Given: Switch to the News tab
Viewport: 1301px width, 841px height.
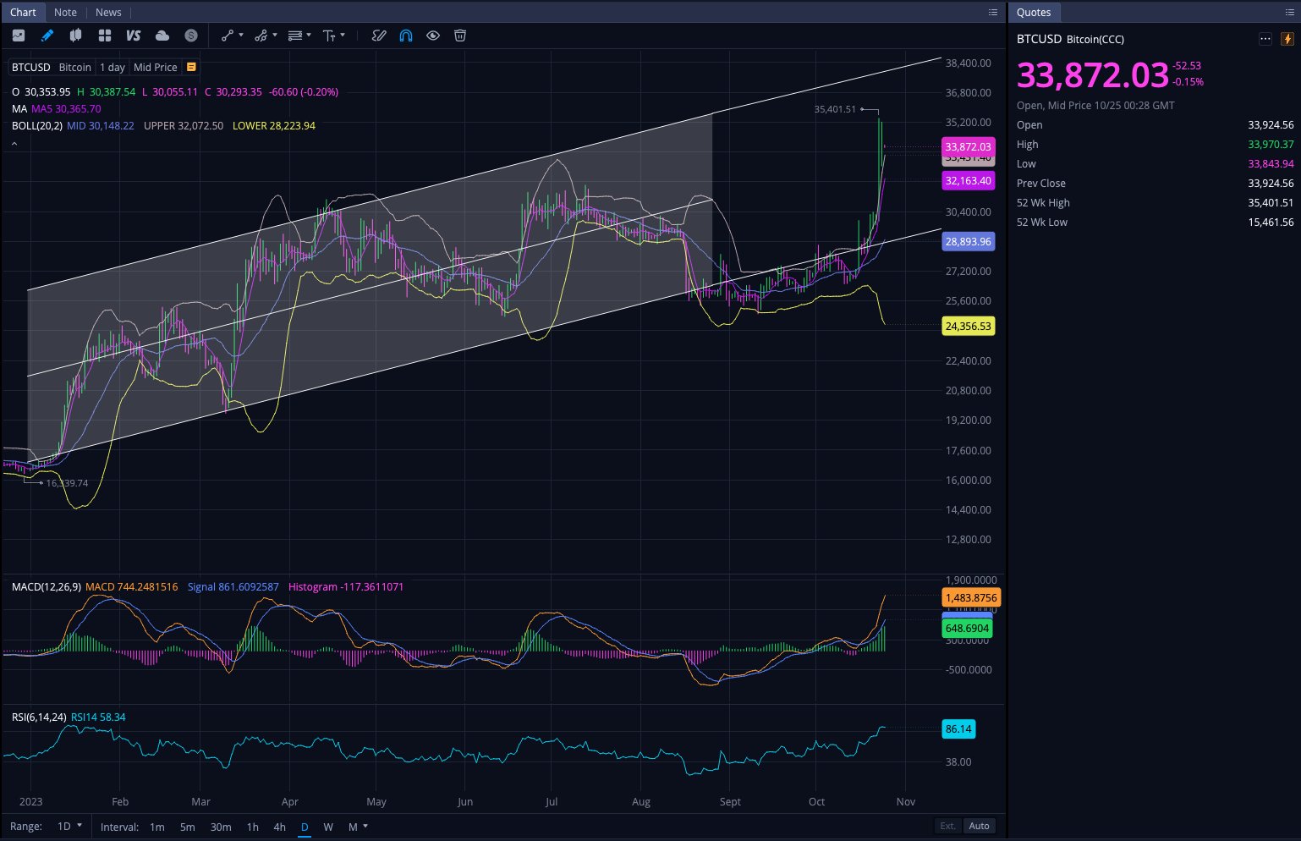Looking at the screenshot, I should pos(108,12).
